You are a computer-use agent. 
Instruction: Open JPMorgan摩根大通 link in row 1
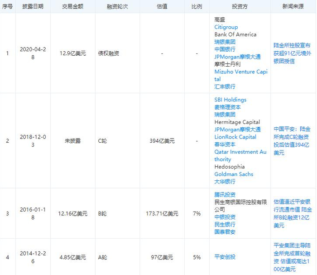point(238,57)
